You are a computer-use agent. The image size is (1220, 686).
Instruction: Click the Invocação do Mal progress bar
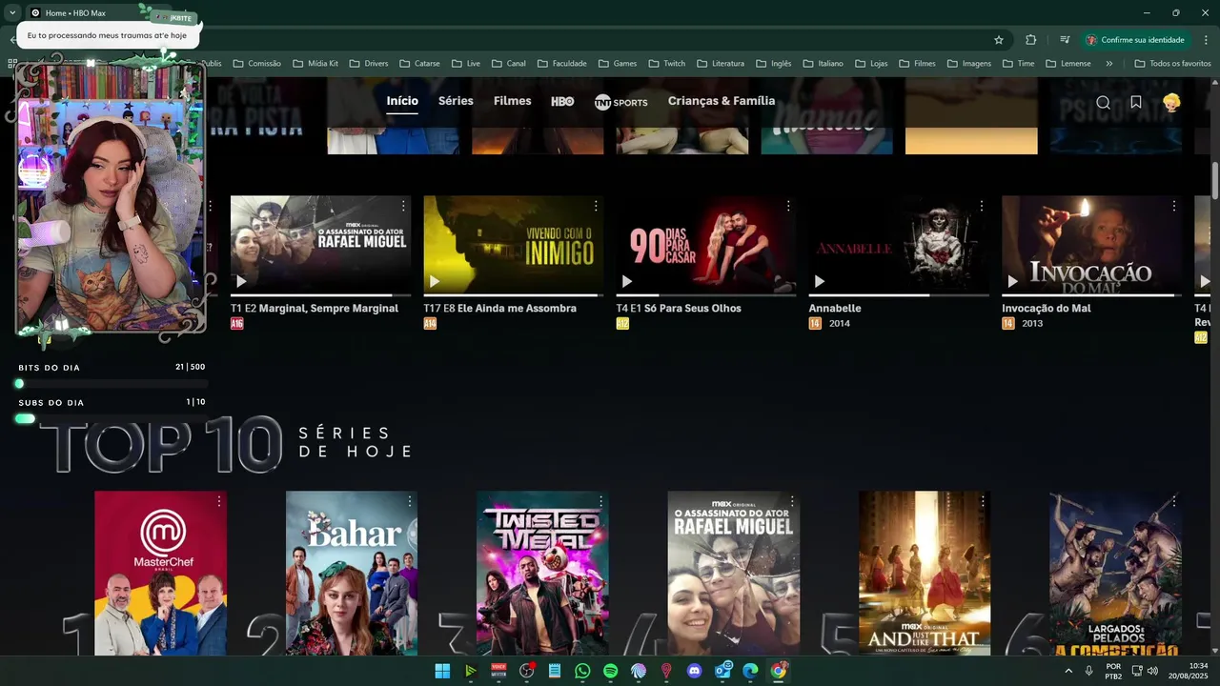[x=1091, y=295]
